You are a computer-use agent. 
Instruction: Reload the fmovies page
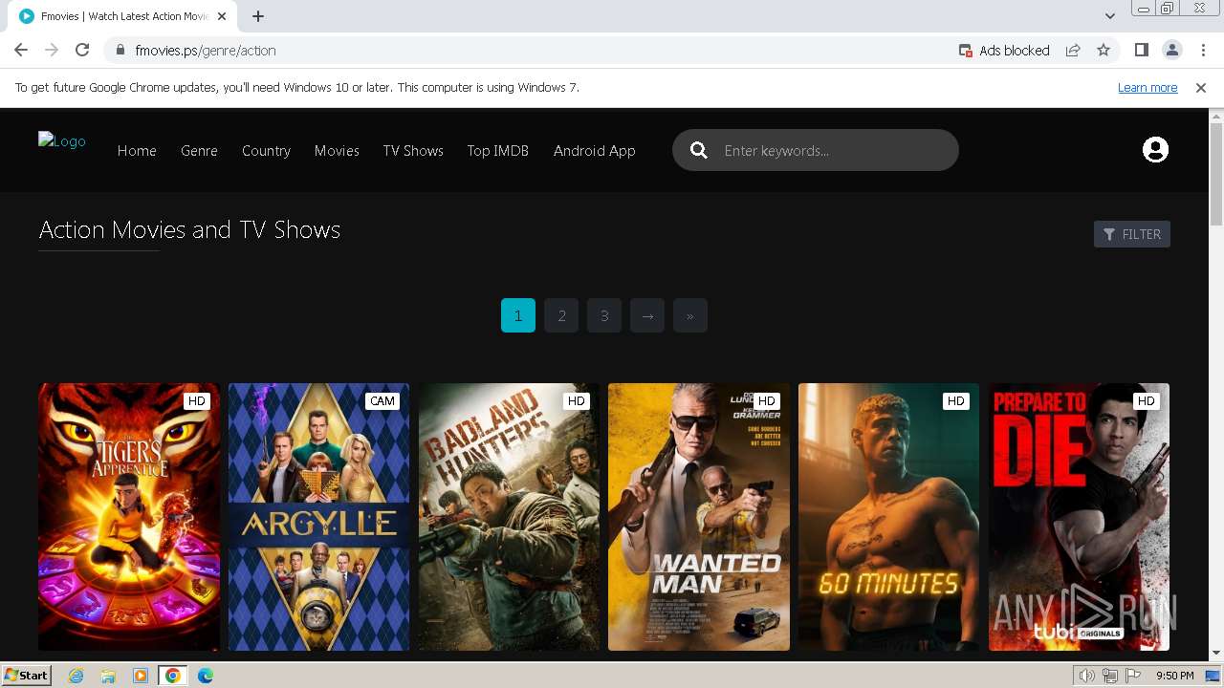[x=82, y=50]
